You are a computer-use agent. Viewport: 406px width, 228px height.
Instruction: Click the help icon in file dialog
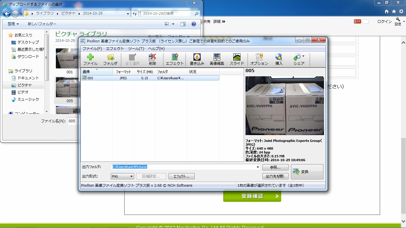194,24
